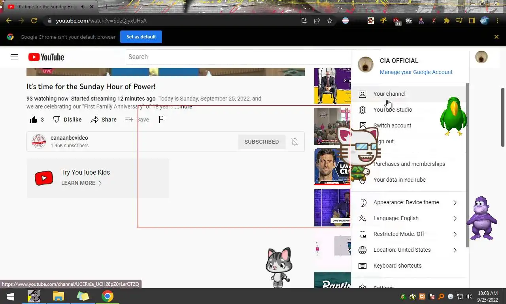Image resolution: width=506 pixels, height=304 pixels.
Task: Reload the page
Action: 34,21
